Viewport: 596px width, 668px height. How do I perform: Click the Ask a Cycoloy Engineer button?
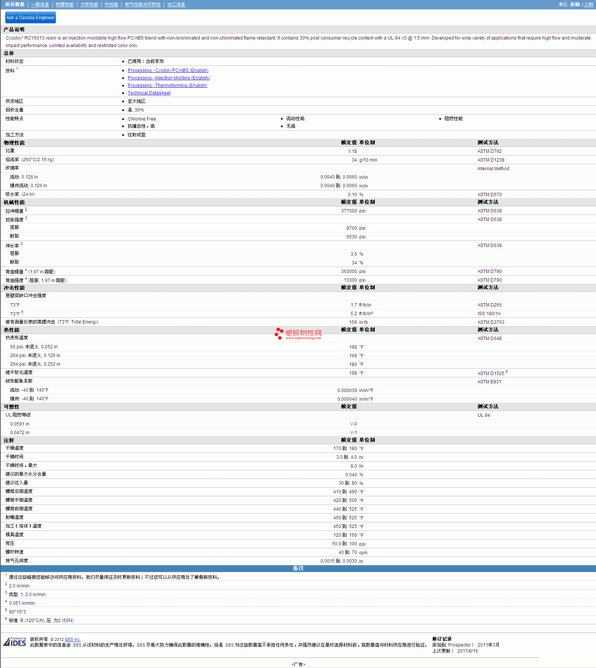(31, 18)
